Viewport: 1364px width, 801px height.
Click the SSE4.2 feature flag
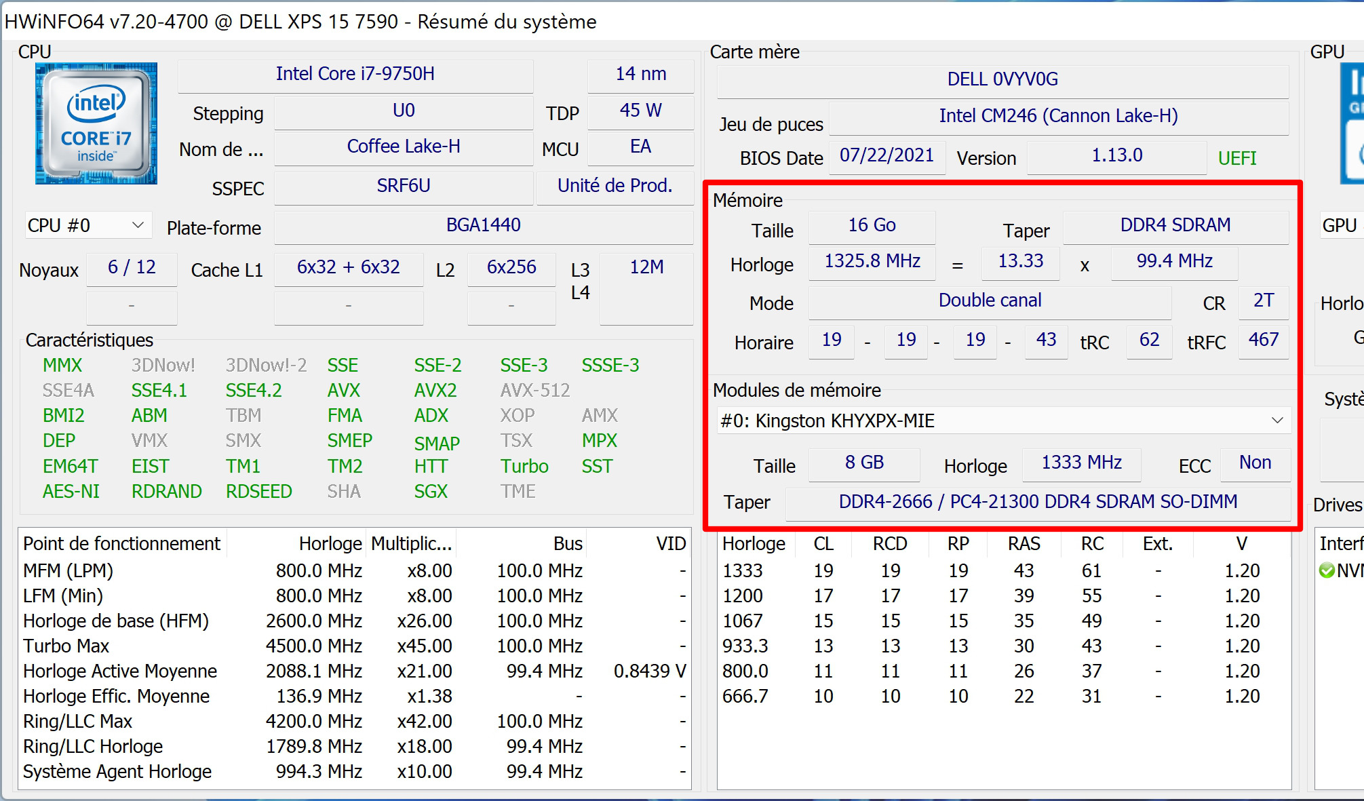[x=254, y=391]
